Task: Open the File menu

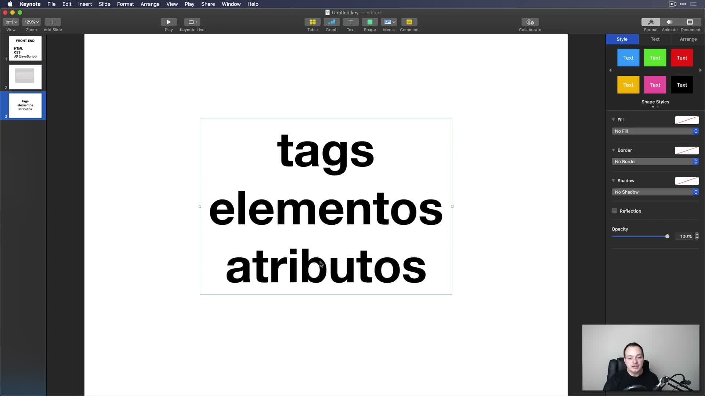Action: point(51,4)
